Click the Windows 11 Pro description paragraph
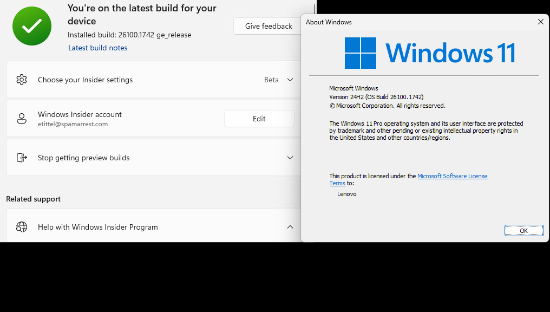550x312 pixels. tap(426, 131)
